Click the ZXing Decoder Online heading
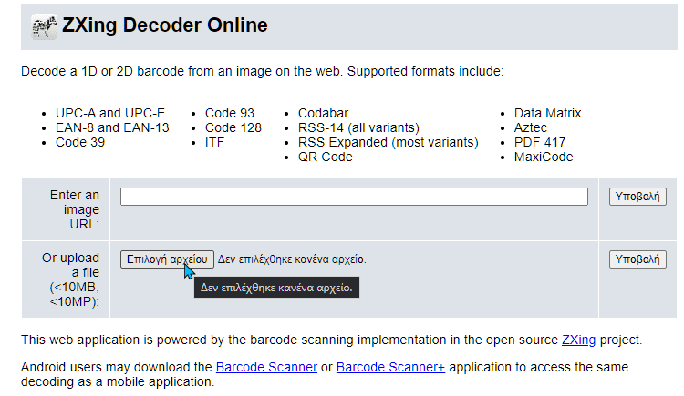Screen dimensions: 684x396 point(165,25)
